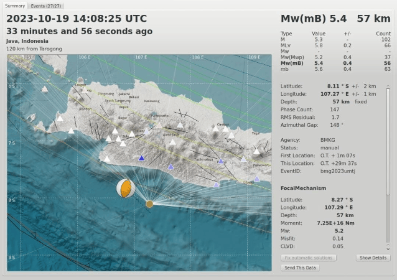
Task: Click the Show Details button
Action: tap(373, 258)
